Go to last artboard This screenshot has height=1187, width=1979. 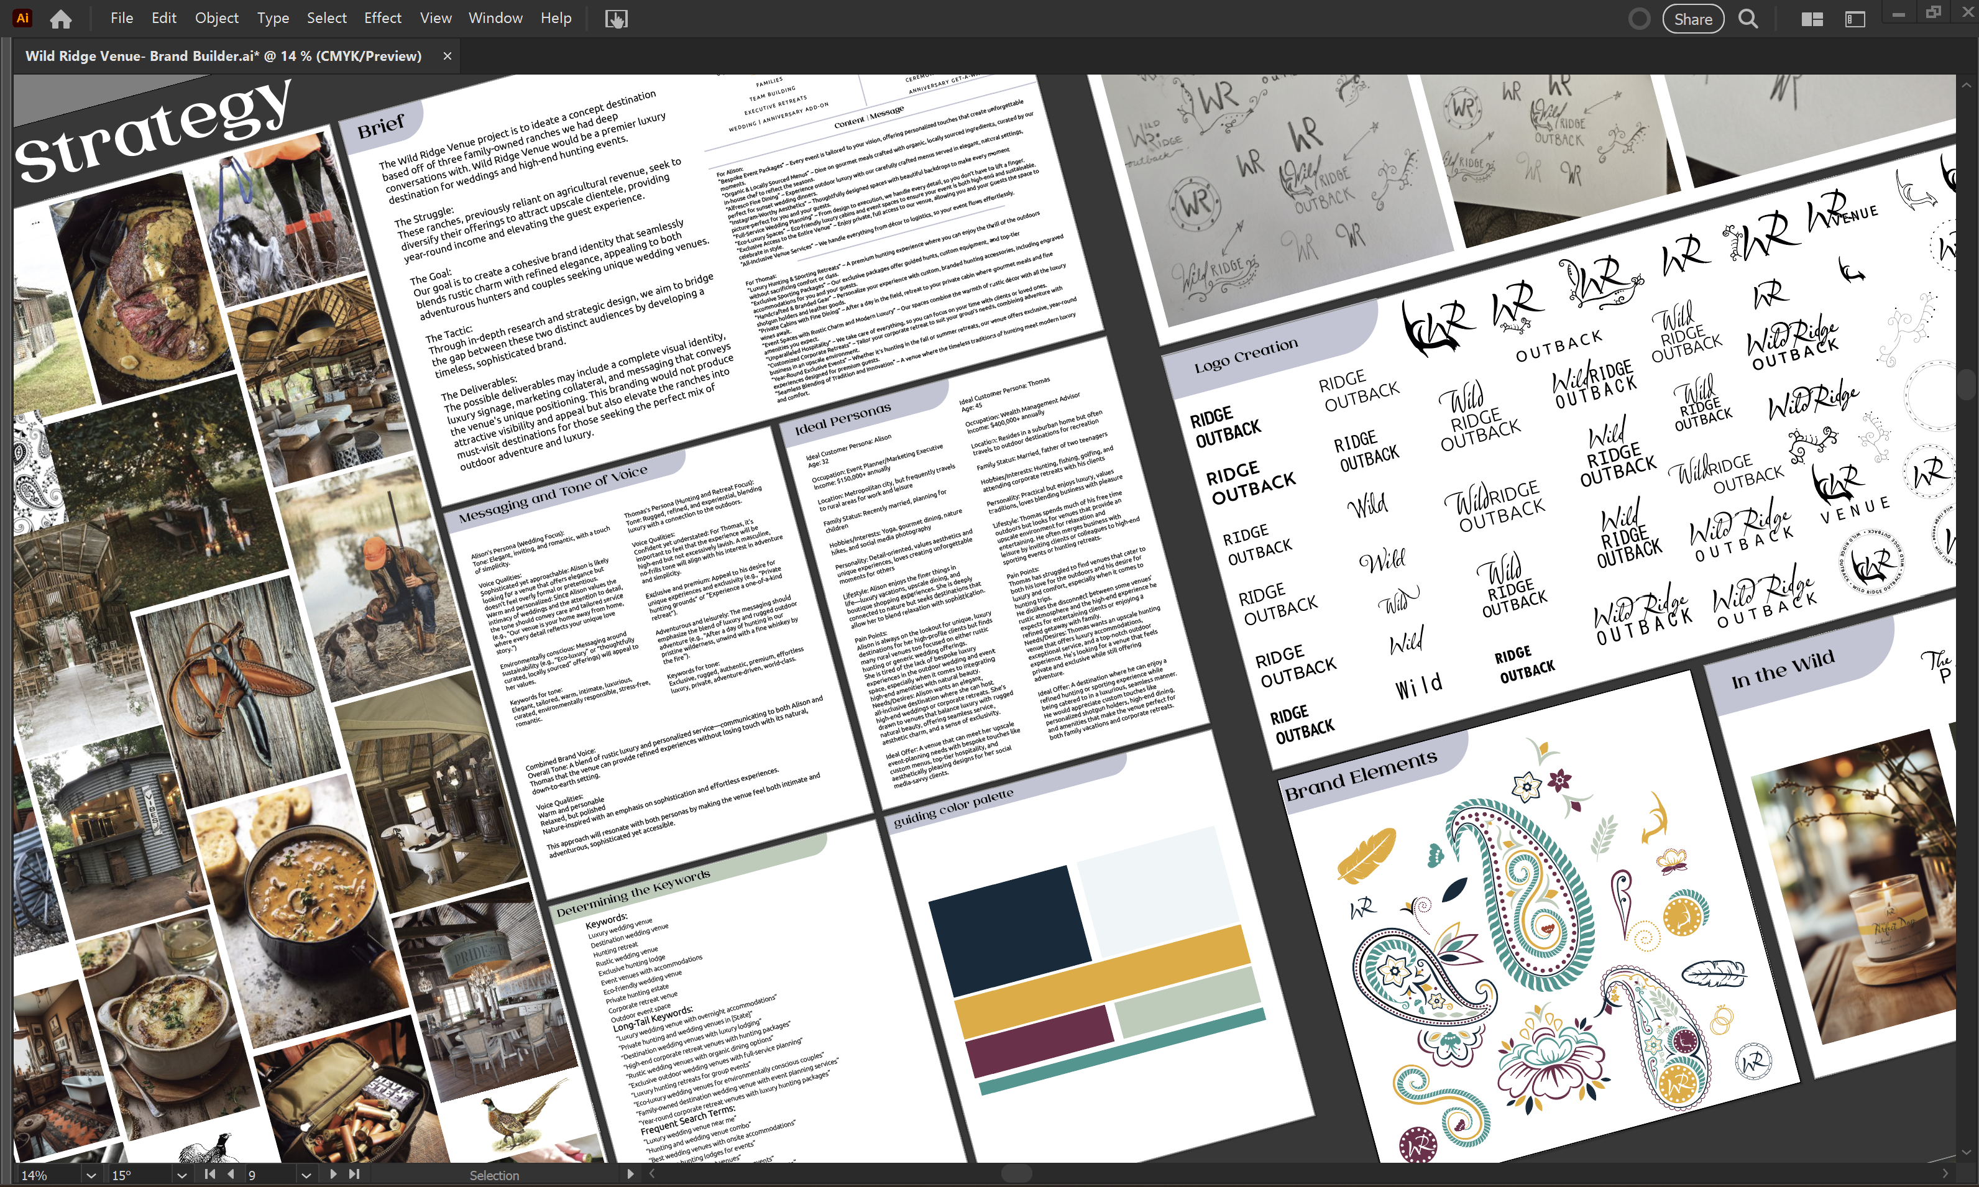click(x=354, y=1174)
